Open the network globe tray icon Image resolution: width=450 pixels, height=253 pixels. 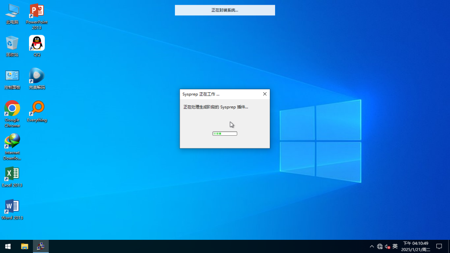(380, 246)
